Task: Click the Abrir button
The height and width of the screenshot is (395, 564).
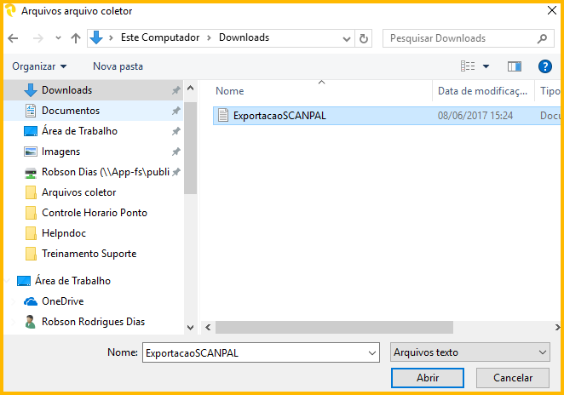Action: (x=428, y=378)
